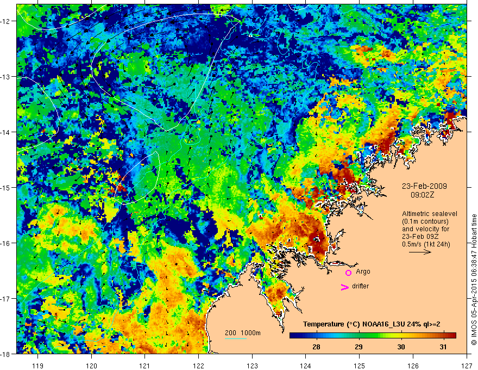Viewport: 478px width, 370px height.
Task: Click the latitude axis label -17
Action: (5, 299)
